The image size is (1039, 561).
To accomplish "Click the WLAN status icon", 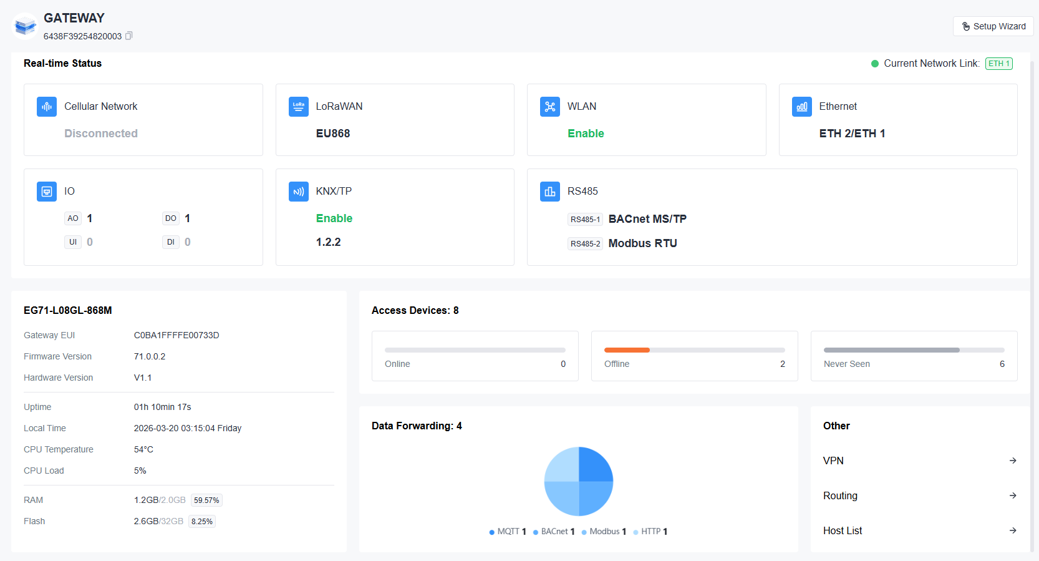I will (x=549, y=107).
